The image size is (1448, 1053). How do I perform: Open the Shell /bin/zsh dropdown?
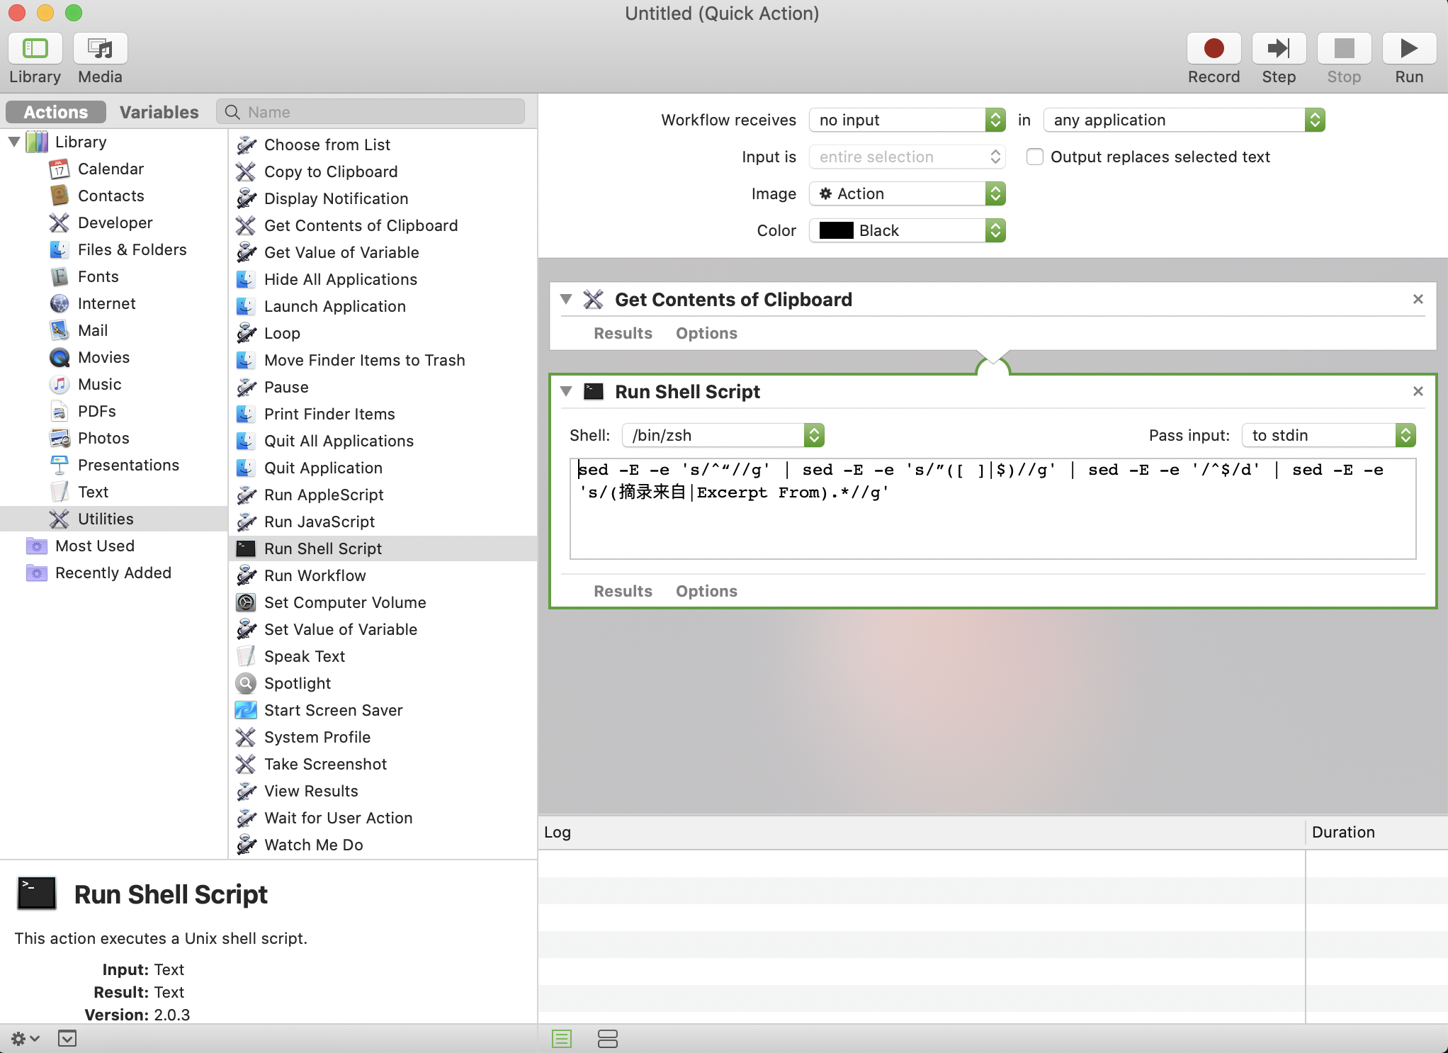click(723, 435)
